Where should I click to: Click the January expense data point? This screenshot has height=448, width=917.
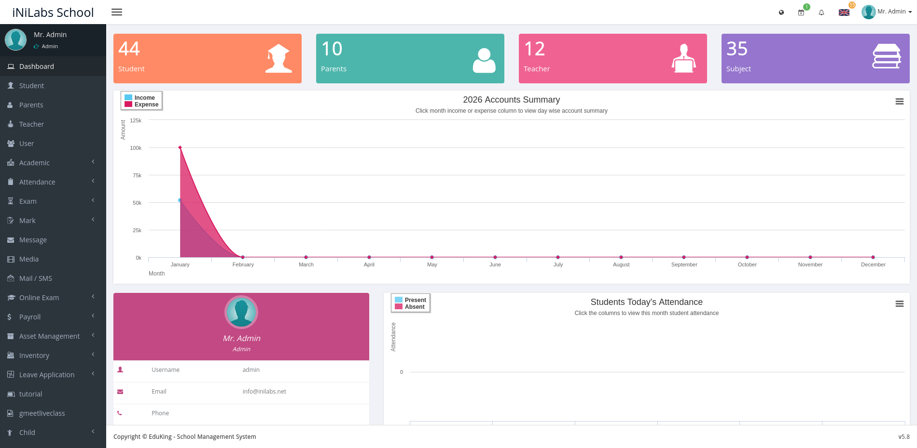point(180,147)
